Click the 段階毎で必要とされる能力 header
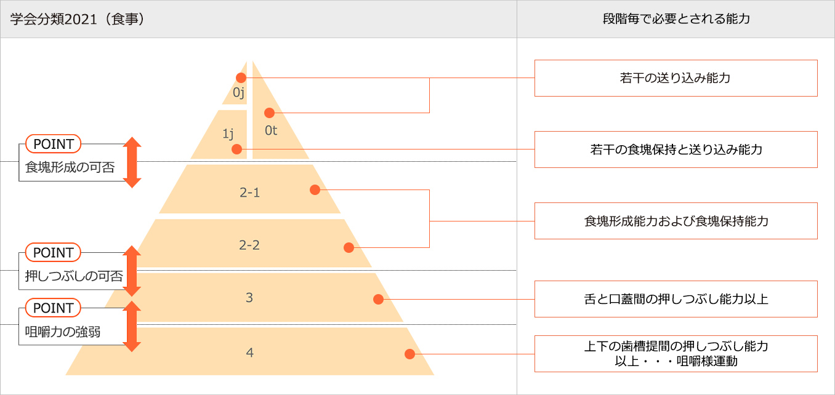The height and width of the screenshot is (395, 835). 676,19
